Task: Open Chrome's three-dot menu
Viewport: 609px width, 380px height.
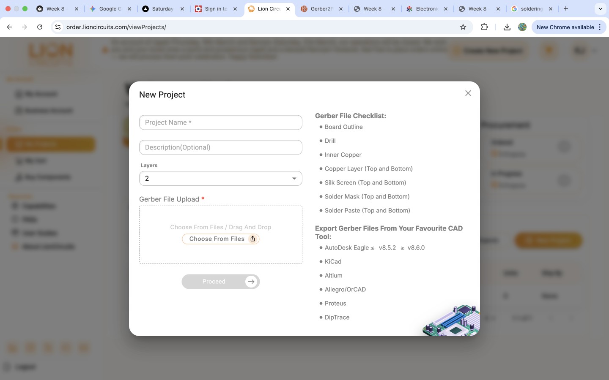Action: point(600,27)
